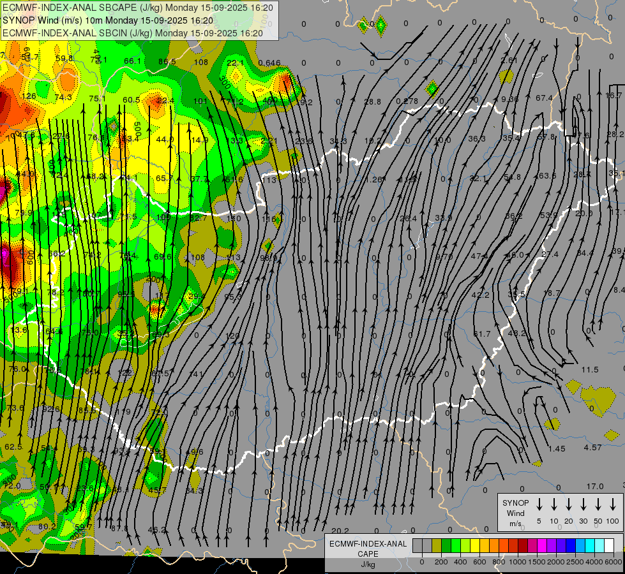Click the map value 86.5
This screenshot has height=574, width=625.
coord(167,61)
